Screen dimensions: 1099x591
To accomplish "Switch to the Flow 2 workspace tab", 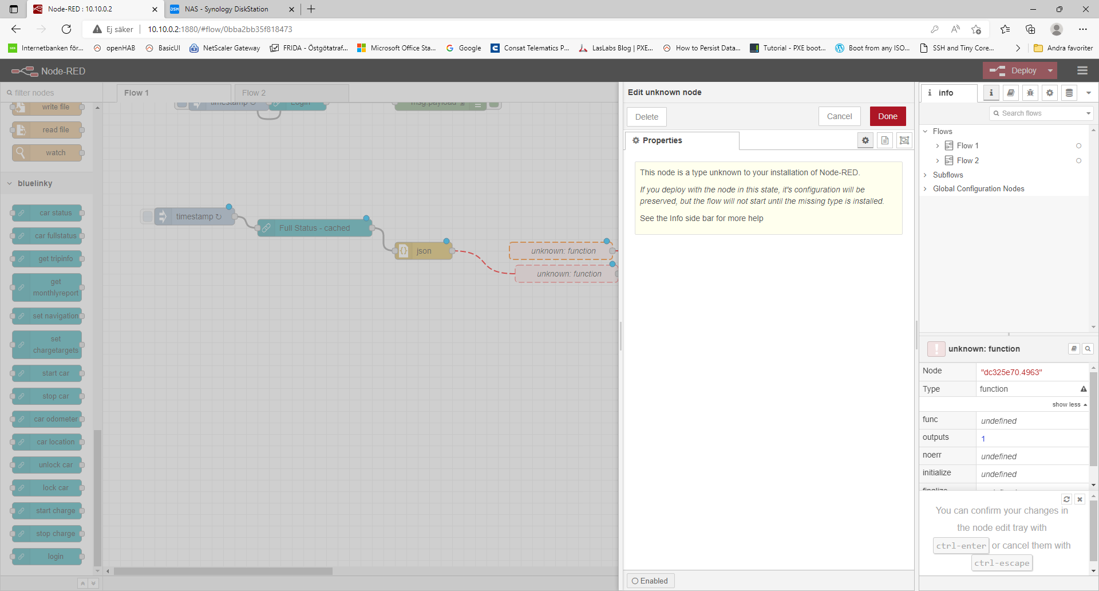I will [x=254, y=93].
